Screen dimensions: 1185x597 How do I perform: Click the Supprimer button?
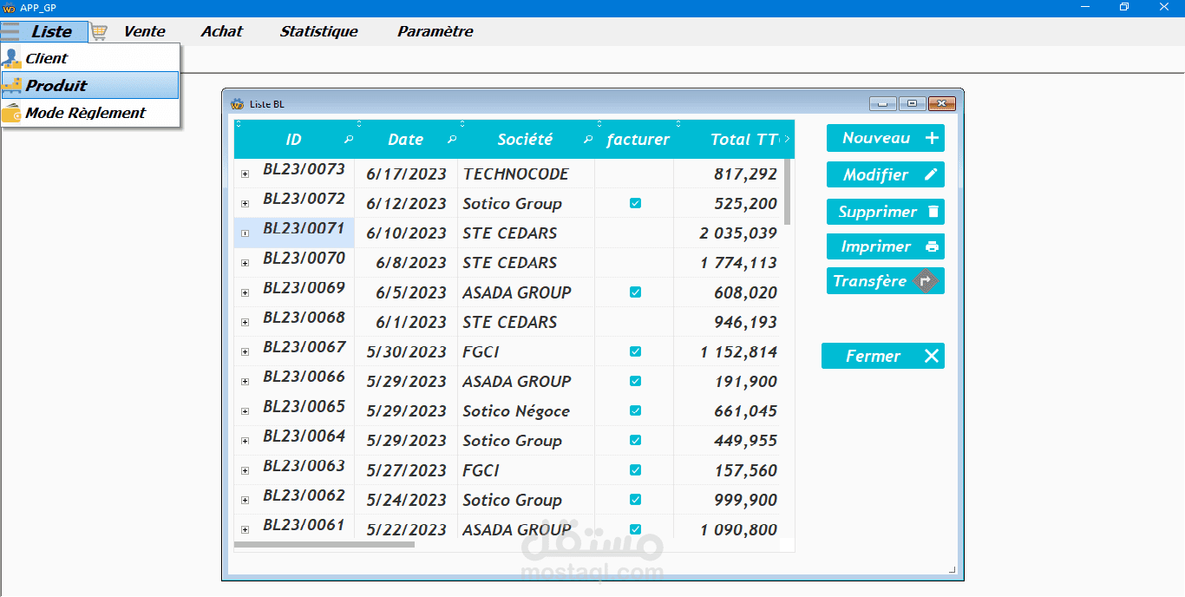886,212
